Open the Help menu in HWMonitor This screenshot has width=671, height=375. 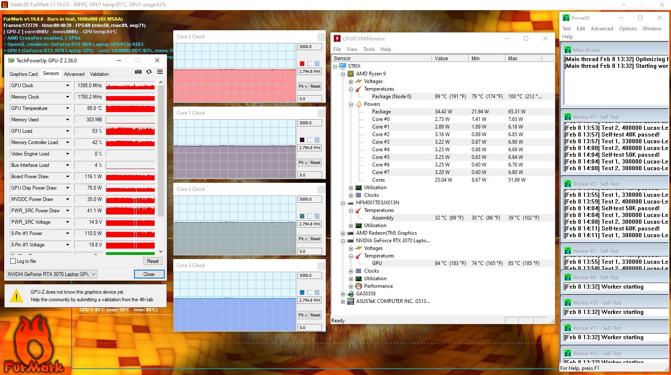pos(386,49)
